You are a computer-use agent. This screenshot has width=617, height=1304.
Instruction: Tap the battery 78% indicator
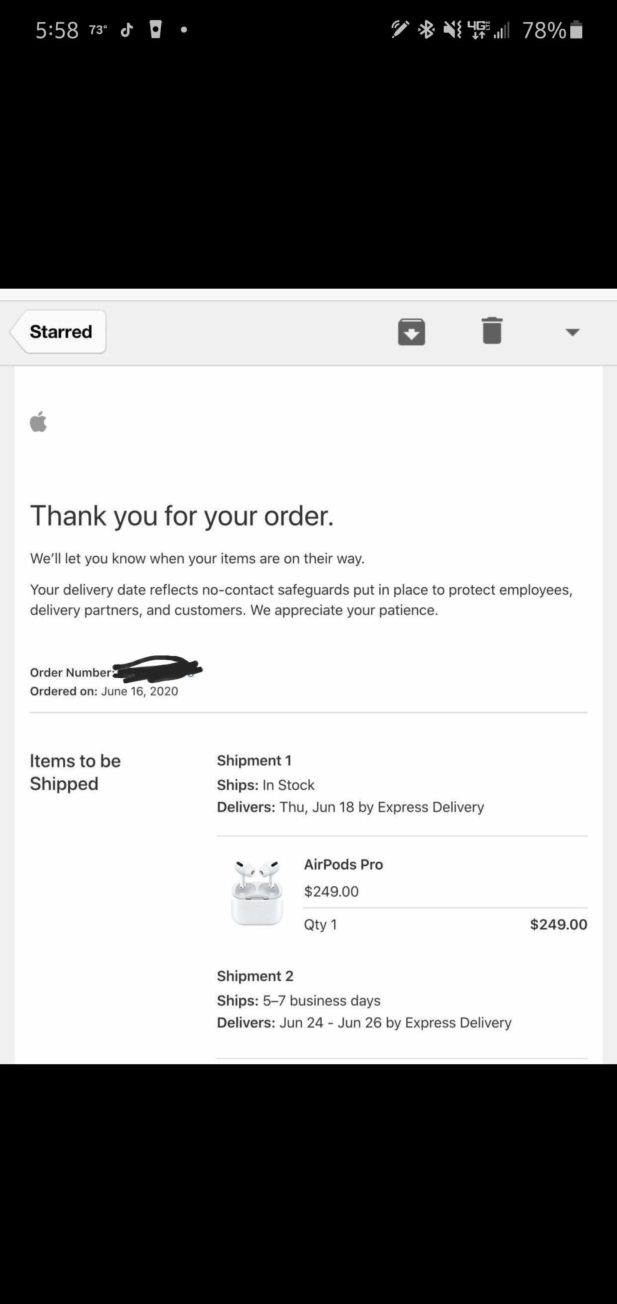553,30
